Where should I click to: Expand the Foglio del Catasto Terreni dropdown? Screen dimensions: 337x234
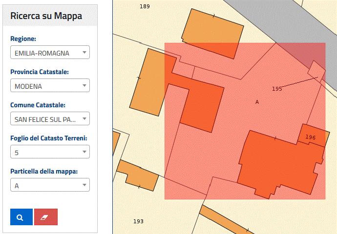point(50,152)
